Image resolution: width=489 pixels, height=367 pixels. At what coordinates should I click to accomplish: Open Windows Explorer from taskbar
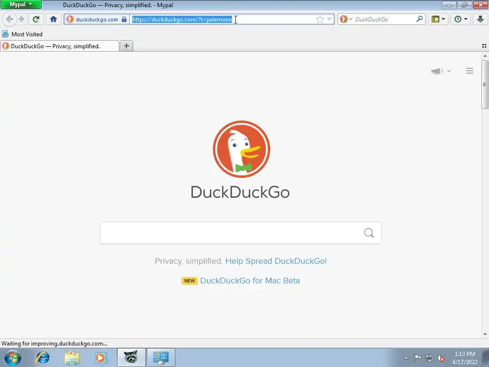click(x=72, y=357)
